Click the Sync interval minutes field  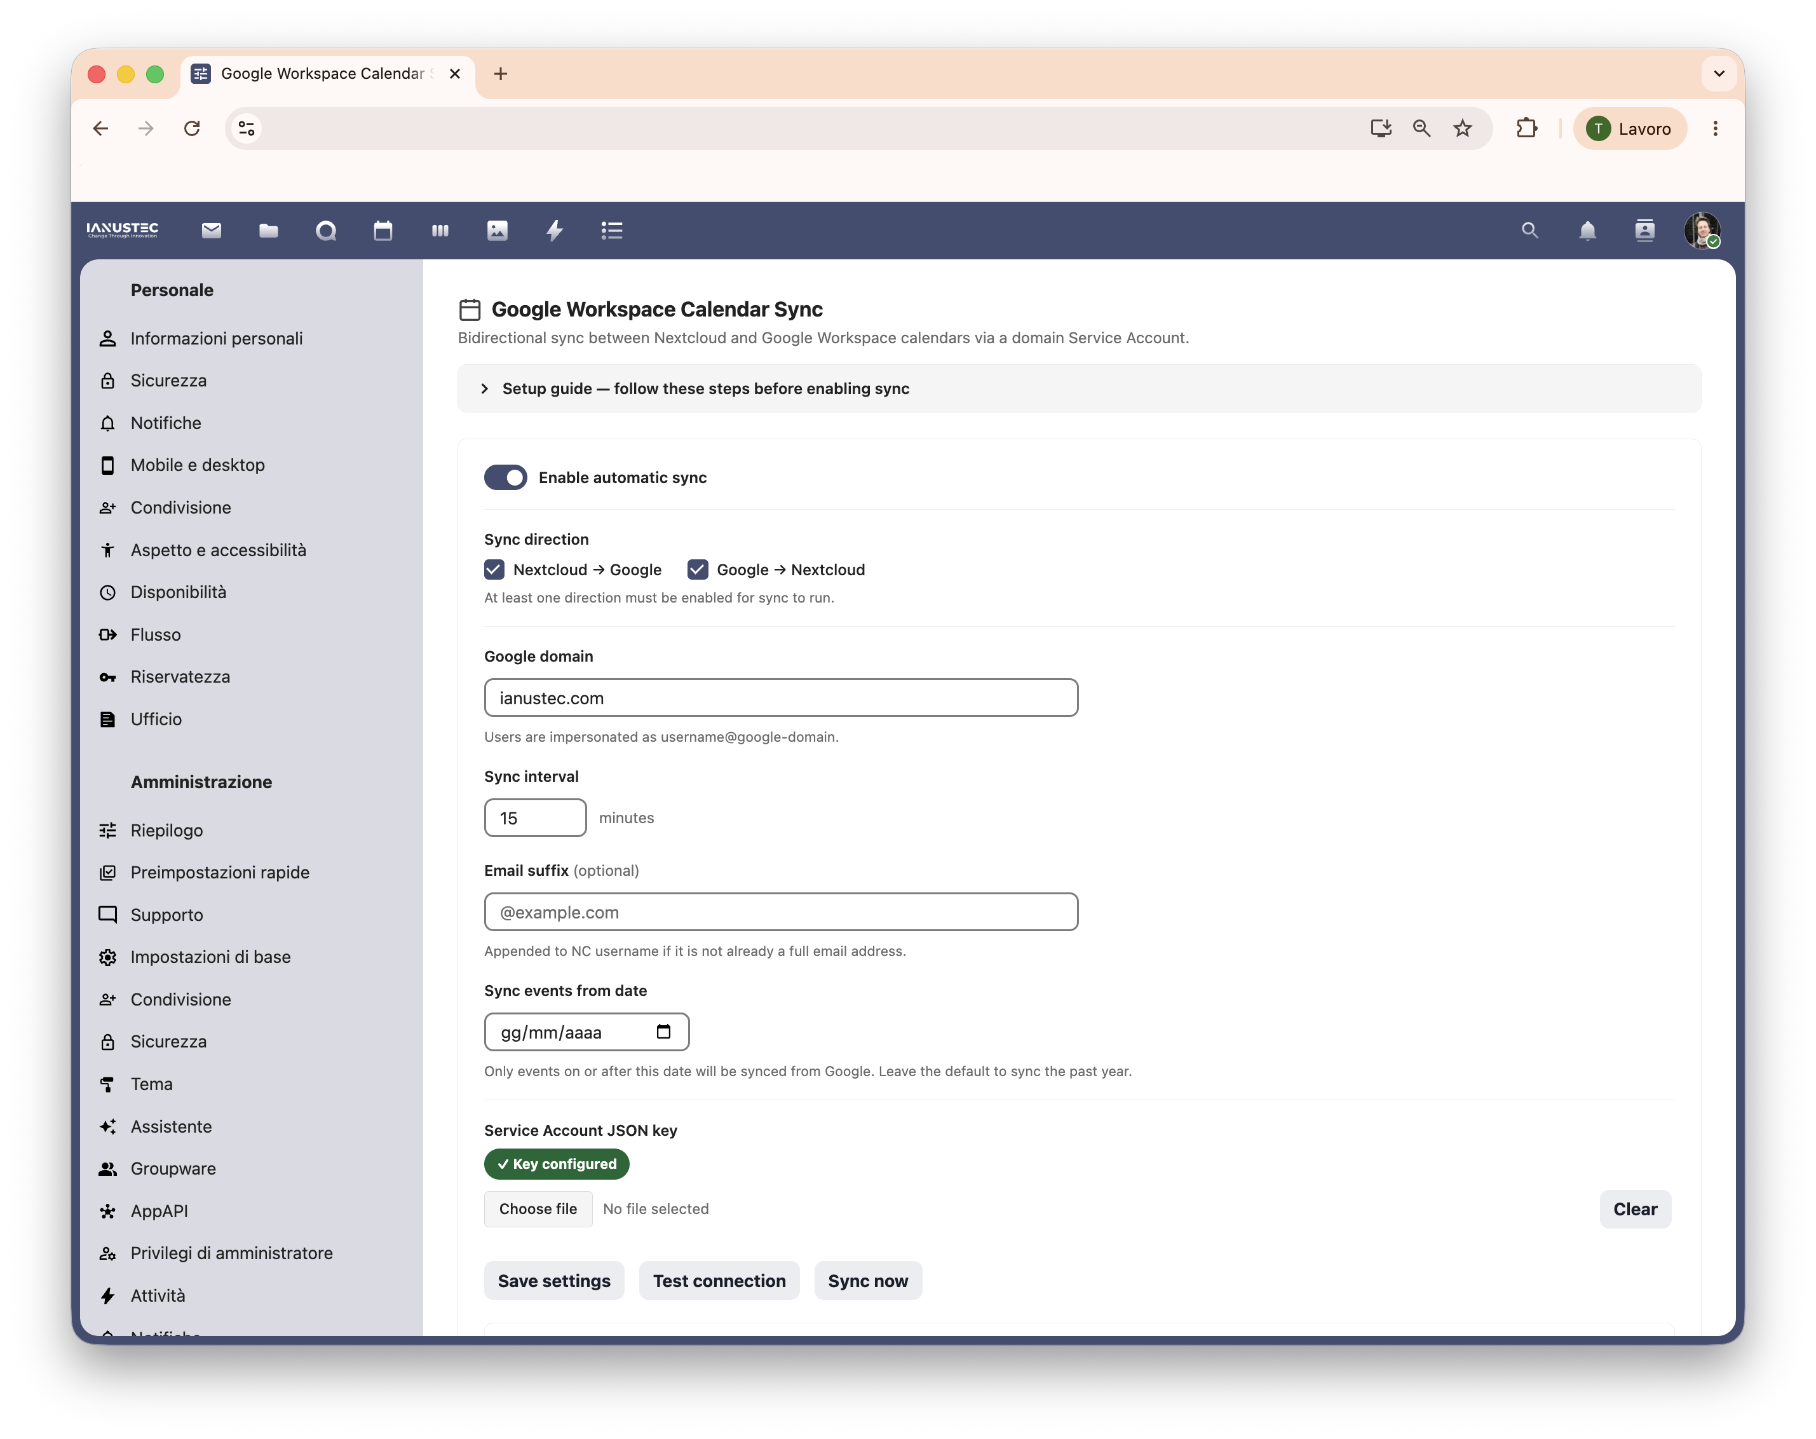[x=535, y=818]
